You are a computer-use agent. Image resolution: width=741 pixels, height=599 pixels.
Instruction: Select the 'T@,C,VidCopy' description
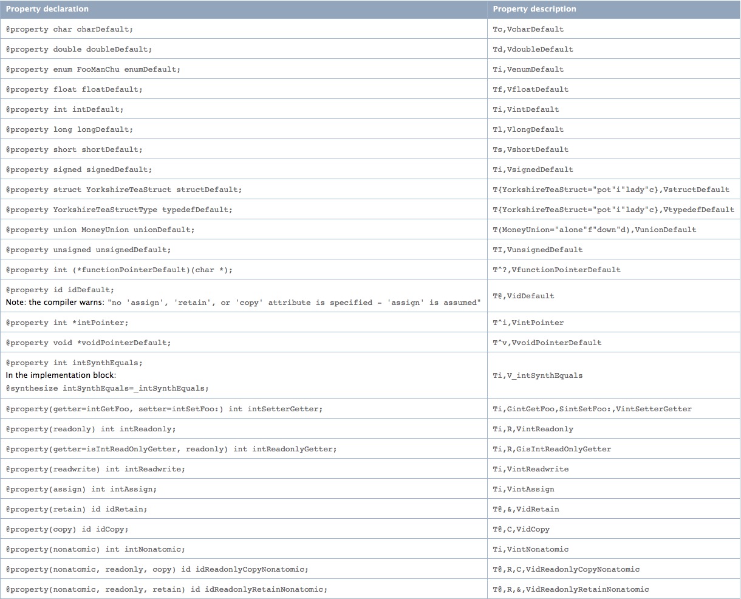pos(521,529)
